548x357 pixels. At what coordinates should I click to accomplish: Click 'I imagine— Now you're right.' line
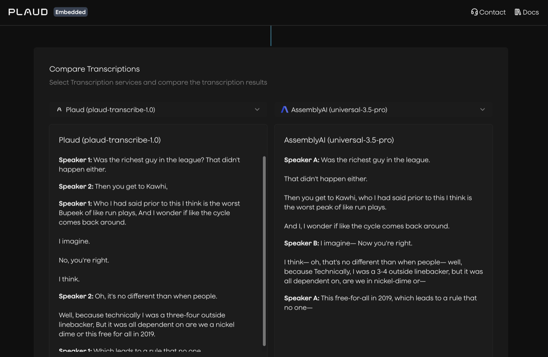pyautogui.click(x=348, y=243)
